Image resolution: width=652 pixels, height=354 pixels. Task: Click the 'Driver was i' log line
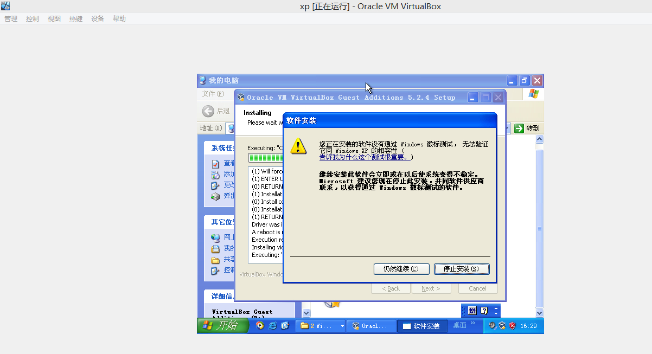(x=266, y=224)
